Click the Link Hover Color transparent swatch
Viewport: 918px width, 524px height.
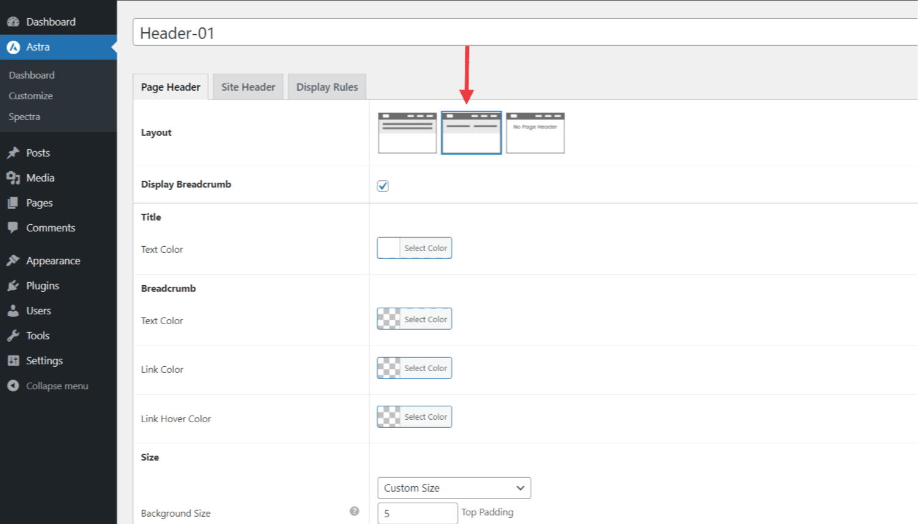coord(389,417)
